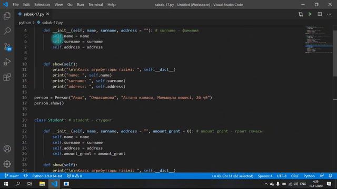Open the Edit menu
This screenshot has height=189, width=337.
[26, 5]
